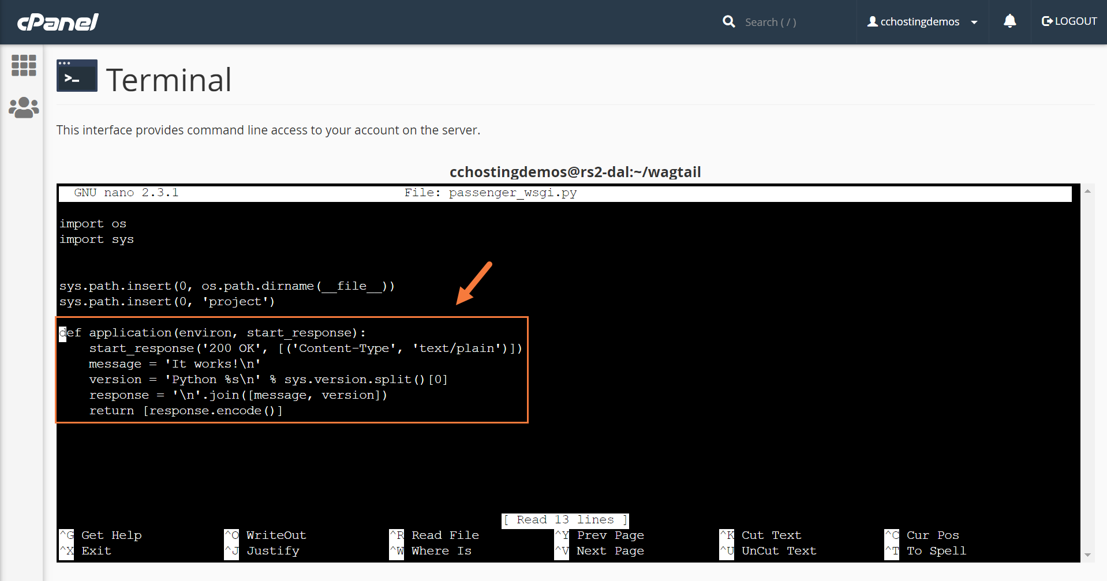Click the nano title bar showing passenger_wsgi.py
Image resolution: width=1107 pixels, height=581 pixels.
point(490,193)
